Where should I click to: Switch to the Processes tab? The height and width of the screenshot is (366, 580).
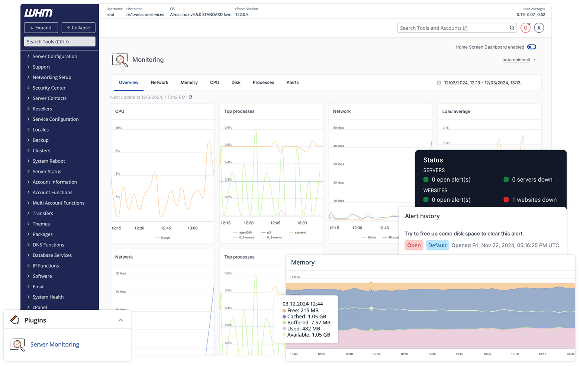click(264, 82)
